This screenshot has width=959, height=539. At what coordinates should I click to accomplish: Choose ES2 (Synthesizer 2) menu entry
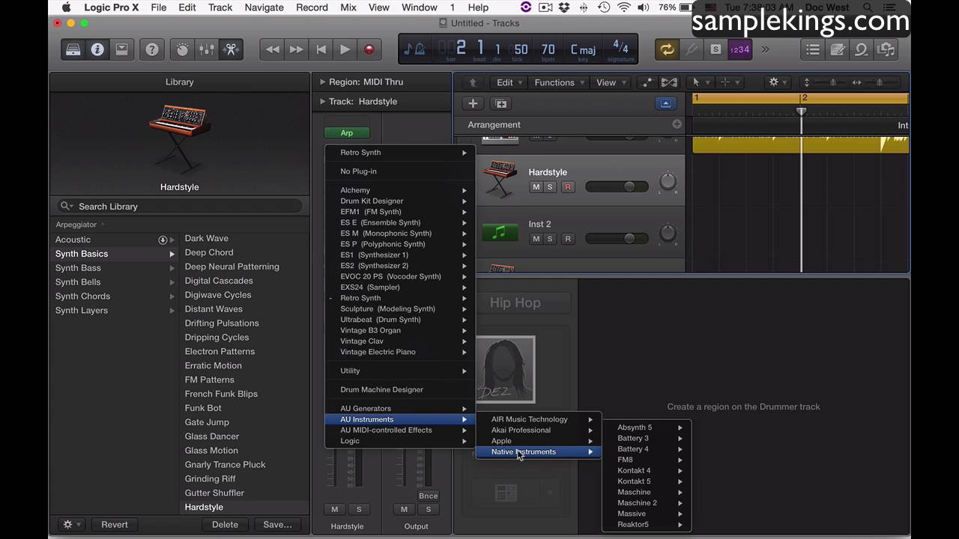coord(399,266)
